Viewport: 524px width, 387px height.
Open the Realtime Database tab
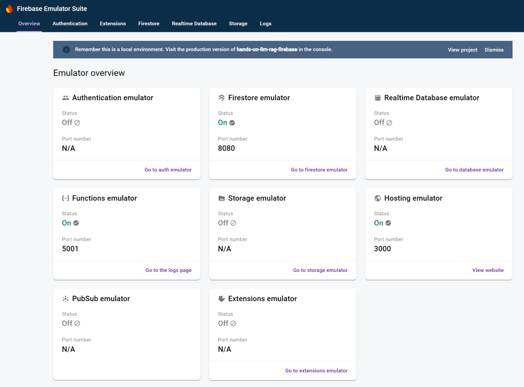tap(194, 24)
